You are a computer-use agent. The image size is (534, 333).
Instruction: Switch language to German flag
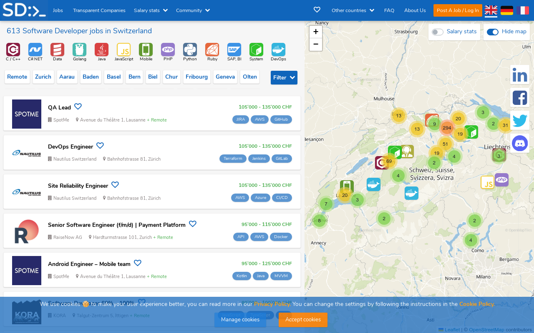pos(507,10)
